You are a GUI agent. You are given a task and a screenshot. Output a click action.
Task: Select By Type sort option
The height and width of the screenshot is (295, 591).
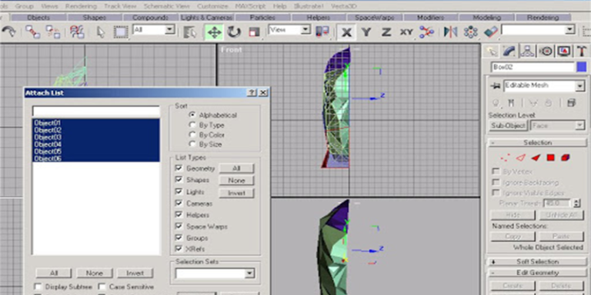192,124
